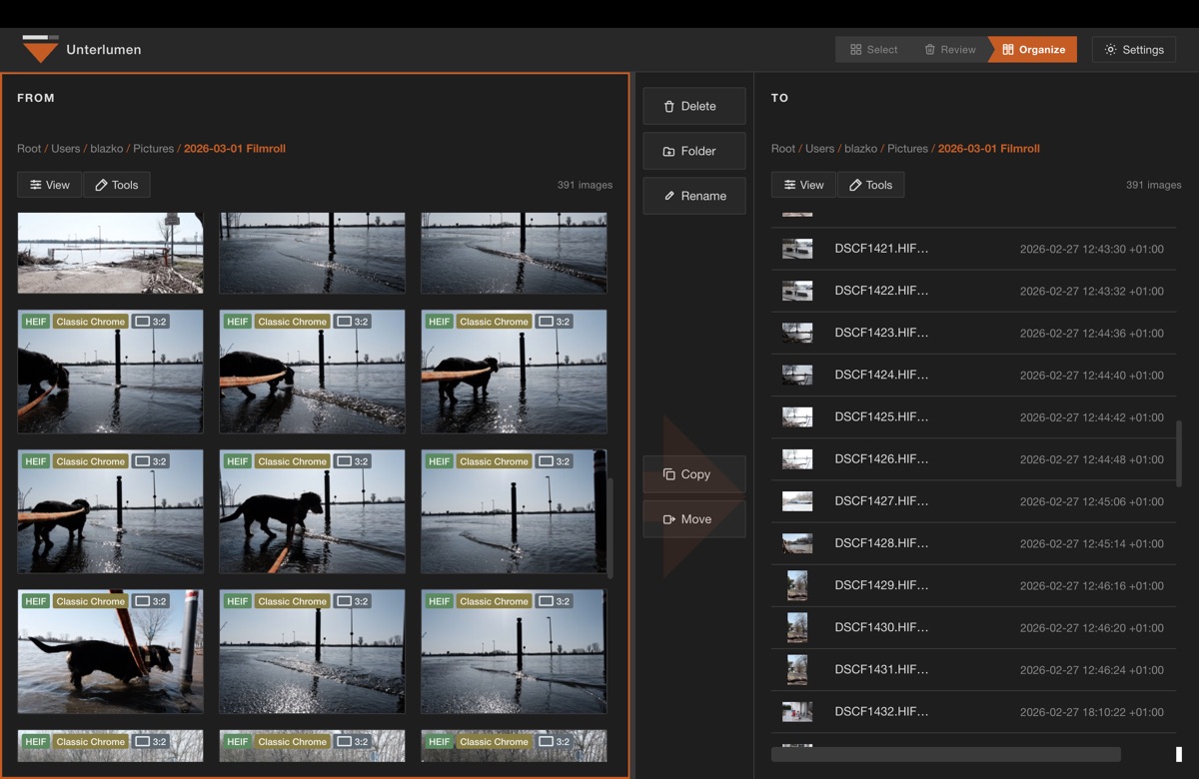This screenshot has width=1199, height=779.
Task: Navigate to blazko in TO breadcrumb
Action: click(860, 149)
